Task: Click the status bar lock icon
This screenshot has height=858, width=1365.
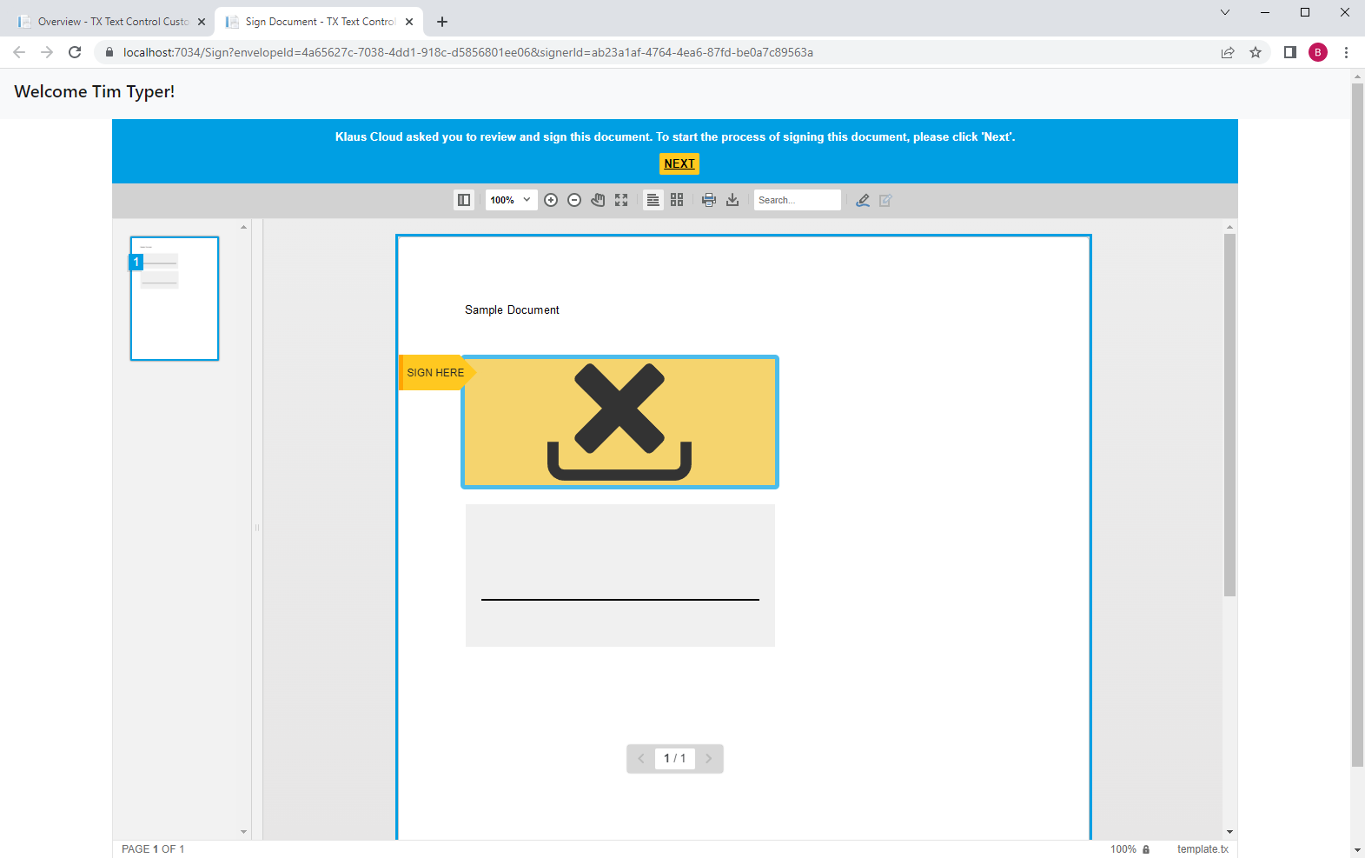Action: click(1146, 849)
